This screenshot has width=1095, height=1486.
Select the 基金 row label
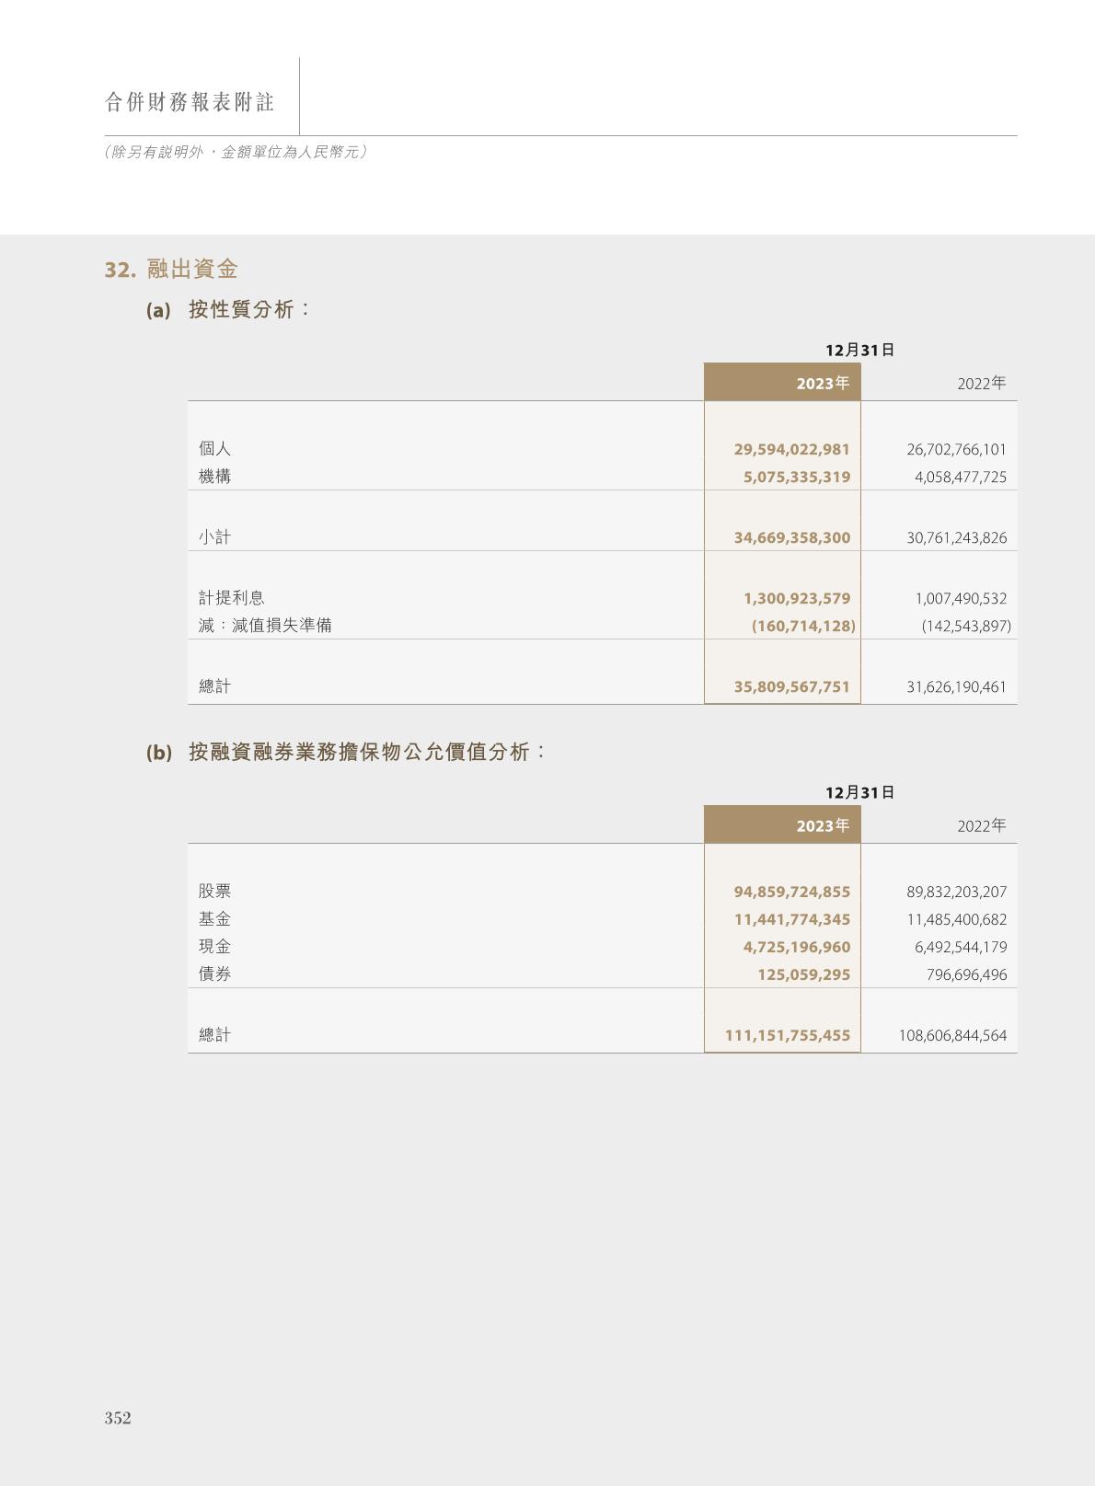214,919
